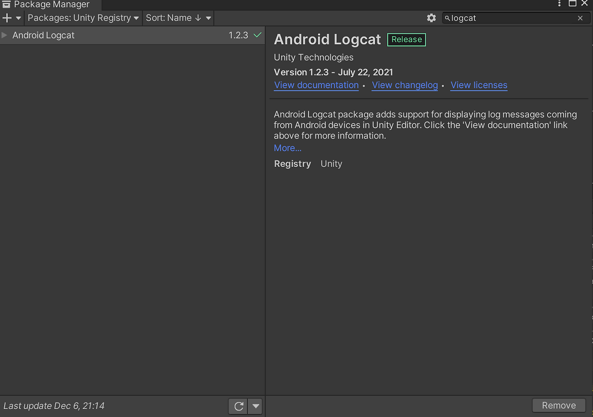
Task: Remove the Android Logcat package
Action: tap(559, 405)
